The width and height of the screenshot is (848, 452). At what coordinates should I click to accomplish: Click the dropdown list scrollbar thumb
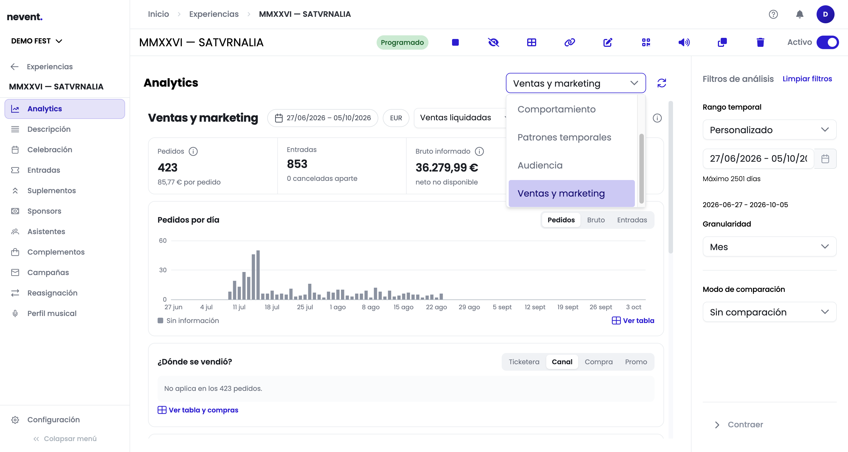point(641,169)
